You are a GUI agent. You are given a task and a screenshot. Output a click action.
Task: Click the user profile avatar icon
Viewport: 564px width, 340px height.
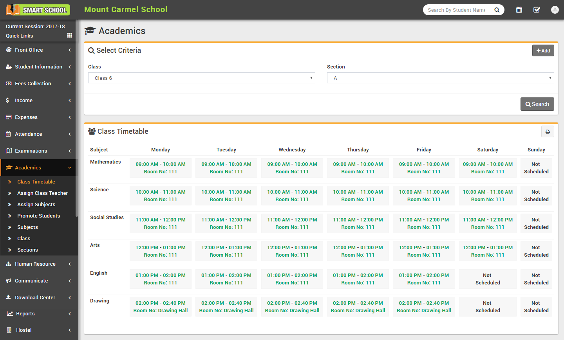555,10
